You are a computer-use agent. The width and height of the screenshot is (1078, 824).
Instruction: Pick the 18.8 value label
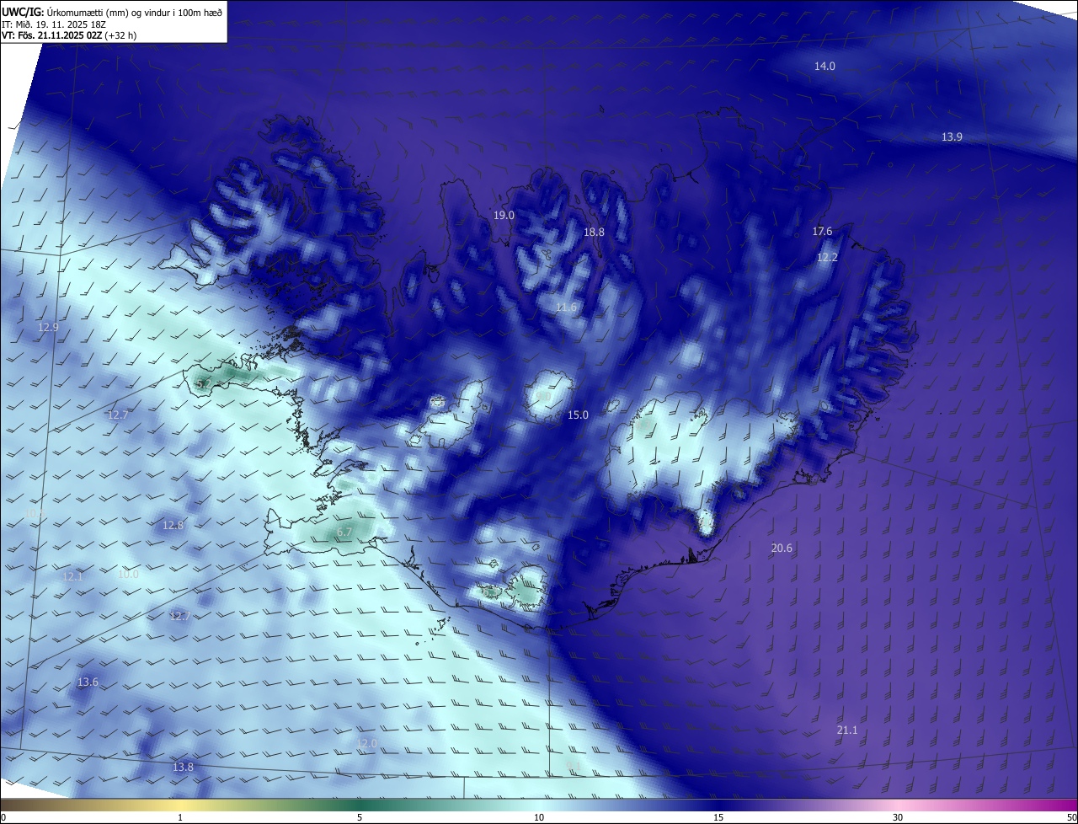(595, 232)
